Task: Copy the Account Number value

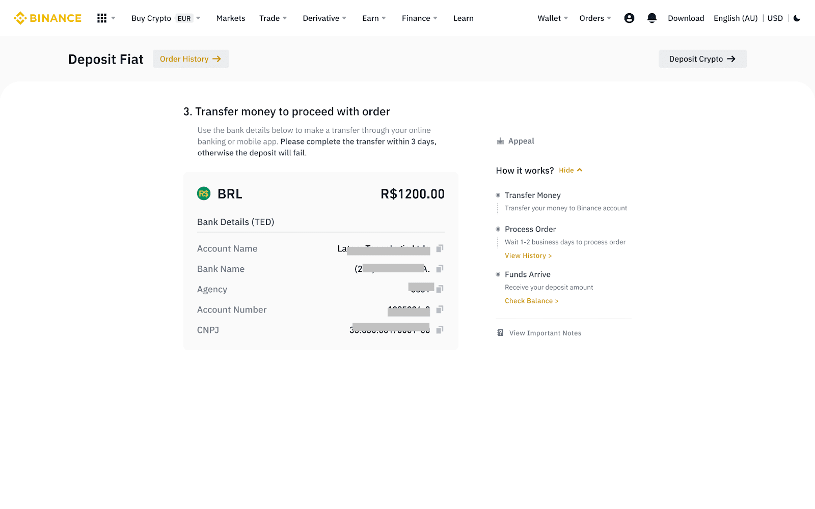Action: (x=440, y=309)
